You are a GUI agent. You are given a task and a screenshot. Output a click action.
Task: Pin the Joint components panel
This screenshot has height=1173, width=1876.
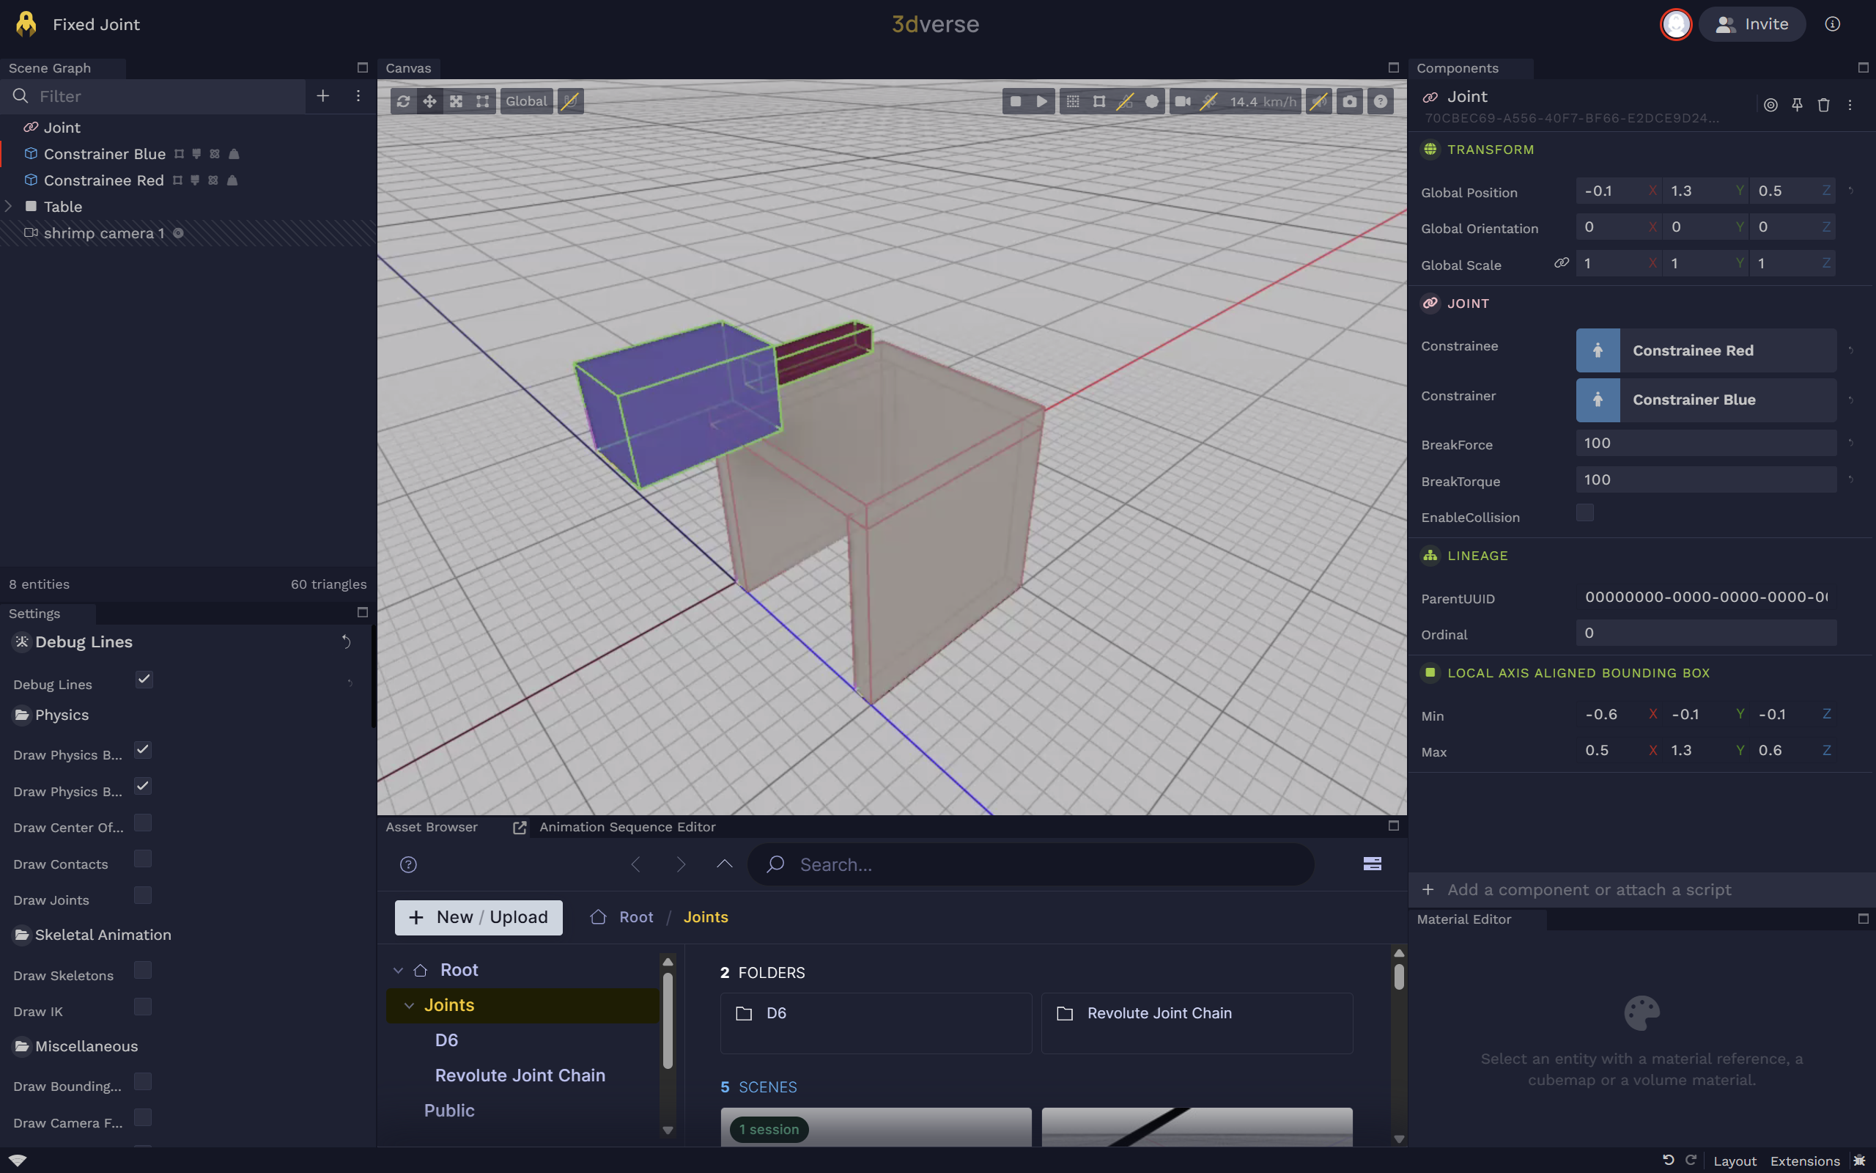click(x=1797, y=105)
